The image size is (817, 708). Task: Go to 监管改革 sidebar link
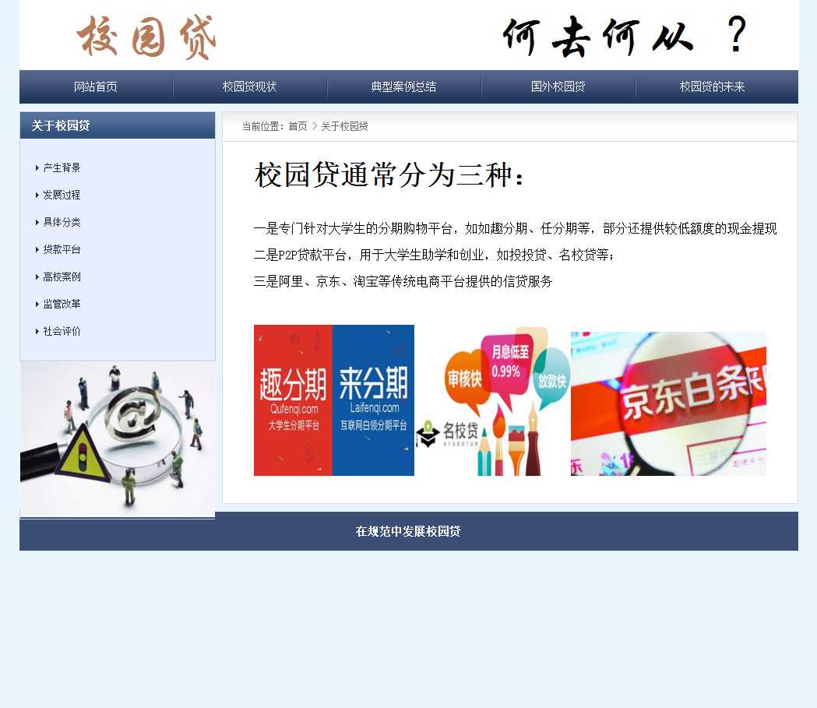point(62,304)
